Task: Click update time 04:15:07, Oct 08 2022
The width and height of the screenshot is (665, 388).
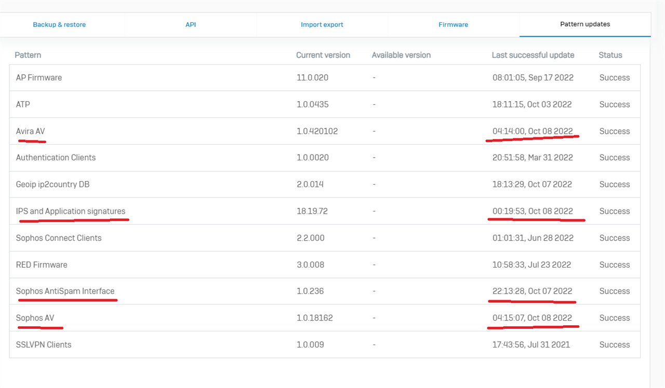Action: click(x=532, y=318)
